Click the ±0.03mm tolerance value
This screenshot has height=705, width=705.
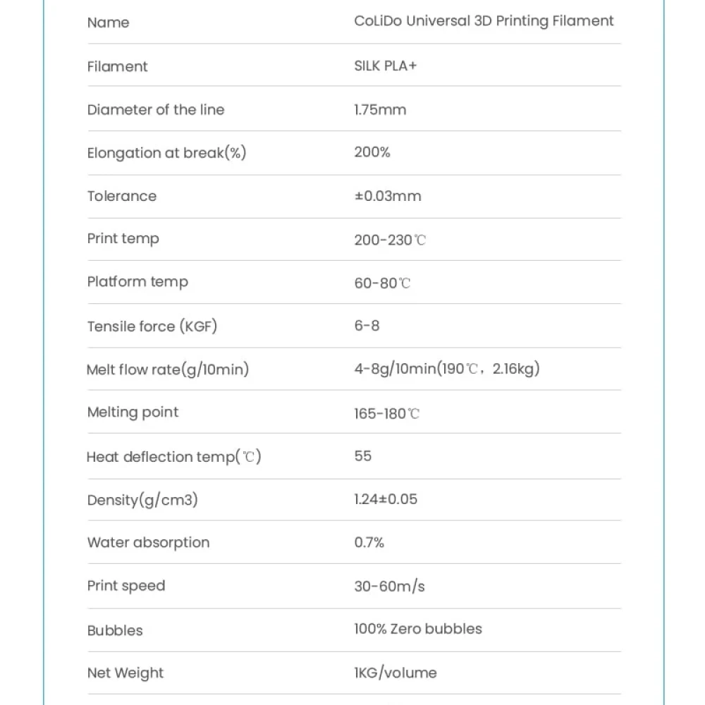388,196
